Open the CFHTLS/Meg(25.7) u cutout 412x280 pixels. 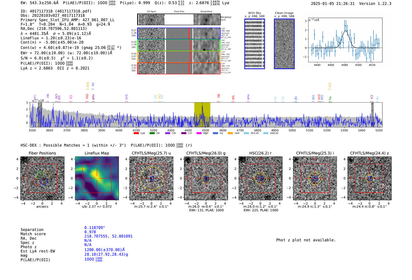[x=151, y=178]
